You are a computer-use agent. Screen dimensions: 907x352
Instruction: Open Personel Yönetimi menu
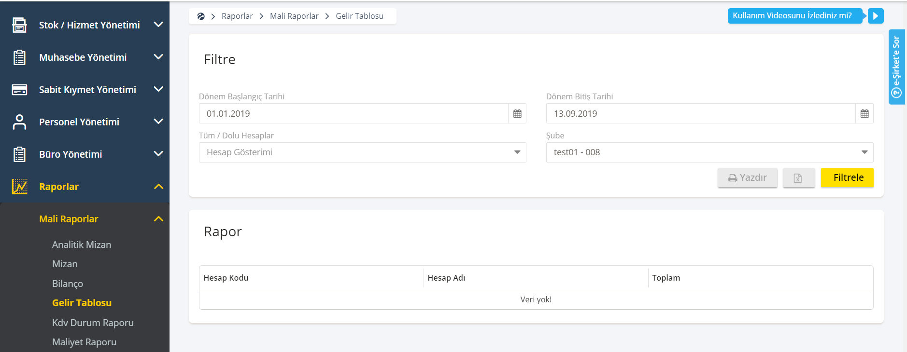(x=79, y=122)
